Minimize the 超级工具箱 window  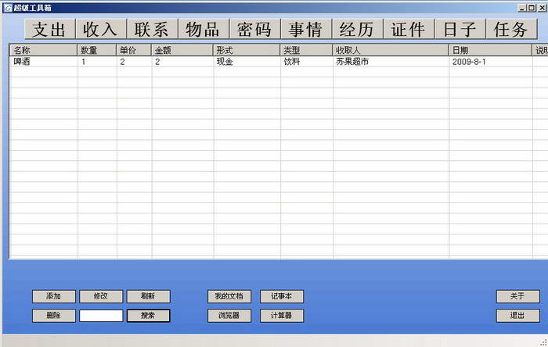click(x=522, y=8)
